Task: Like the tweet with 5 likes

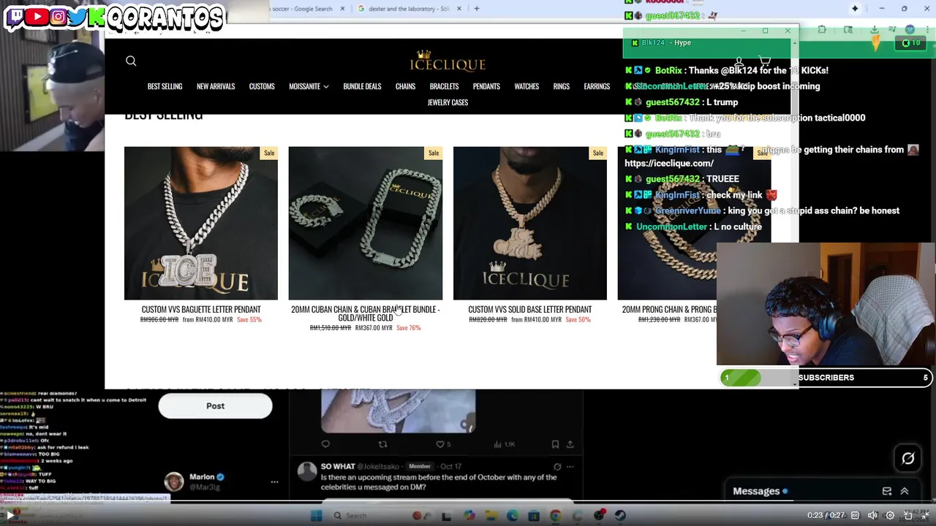Action: pyautogui.click(x=442, y=444)
